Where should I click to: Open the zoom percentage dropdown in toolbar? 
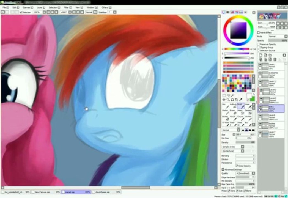point(44,12)
